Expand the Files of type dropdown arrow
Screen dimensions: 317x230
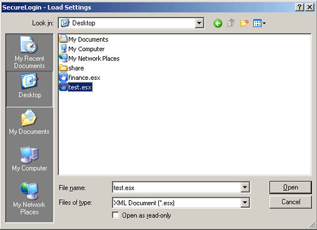(x=245, y=203)
